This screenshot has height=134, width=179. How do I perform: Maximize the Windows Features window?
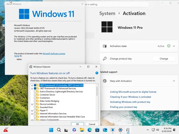88,67
